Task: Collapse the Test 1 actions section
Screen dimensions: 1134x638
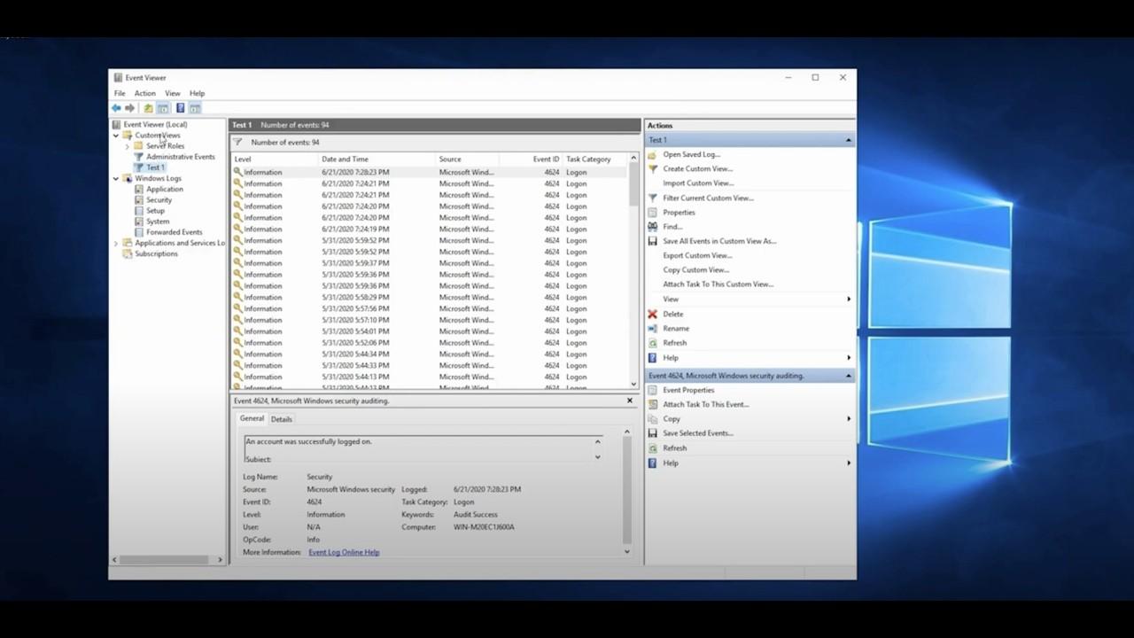Action: click(848, 140)
